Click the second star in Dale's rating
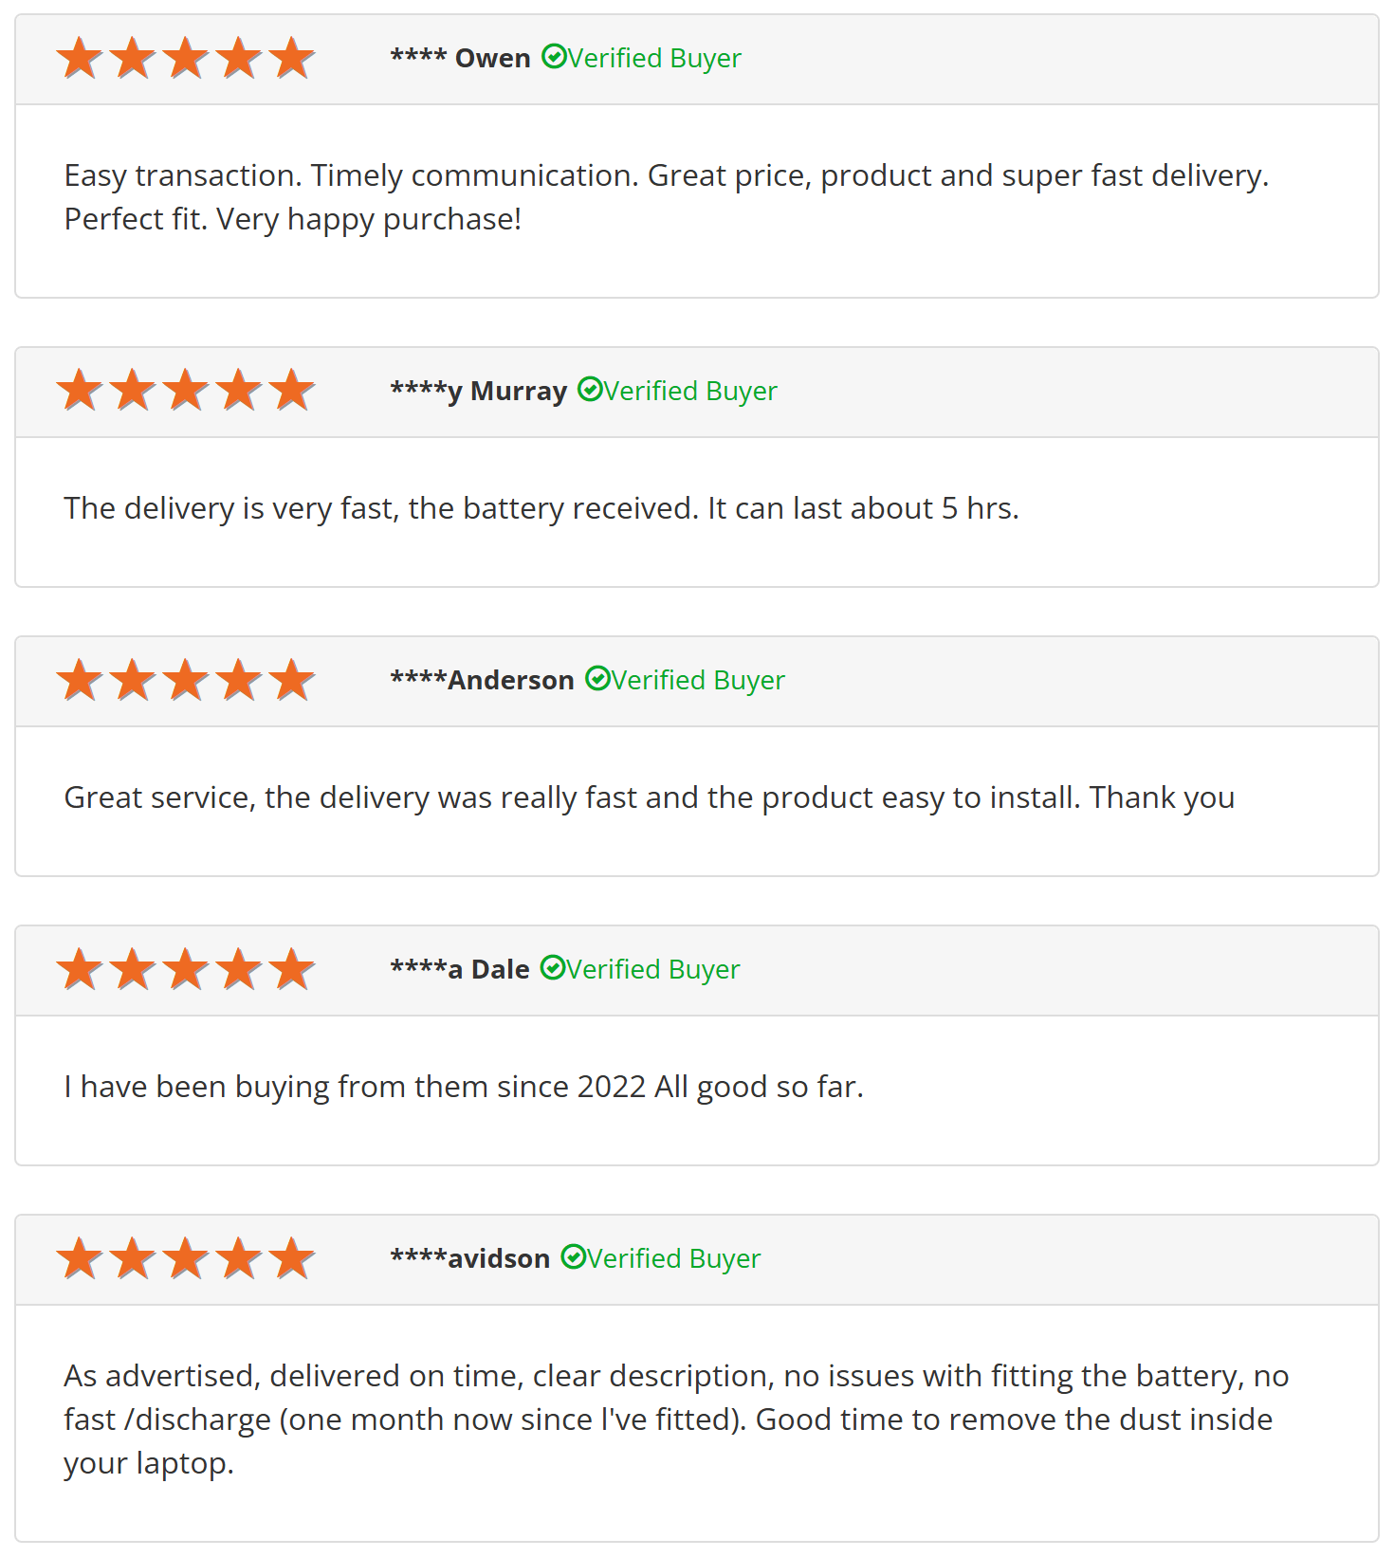 (x=133, y=969)
